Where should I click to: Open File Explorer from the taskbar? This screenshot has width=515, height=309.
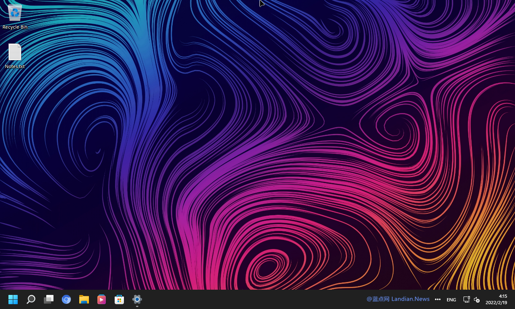[84, 299]
